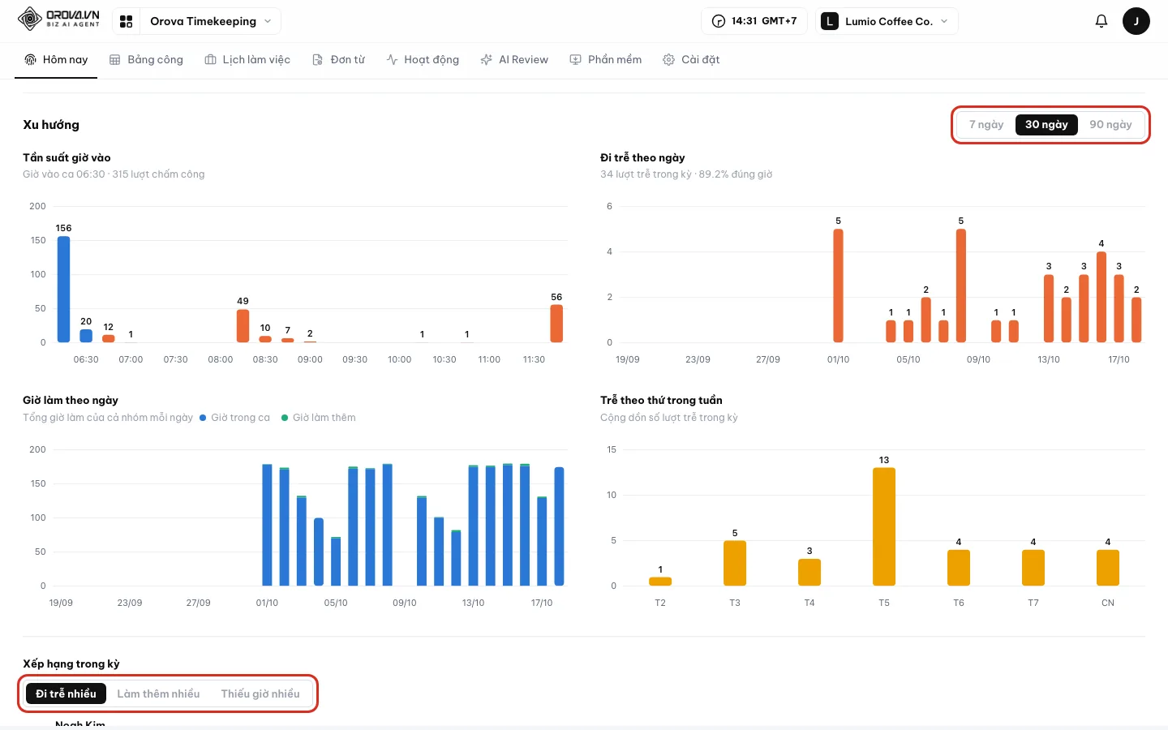
Task: Click the Bảng công table icon
Action: [115, 59]
